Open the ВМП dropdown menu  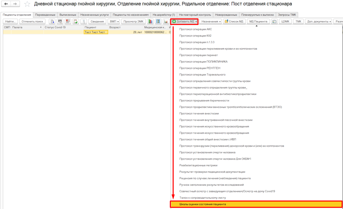(113, 22)
